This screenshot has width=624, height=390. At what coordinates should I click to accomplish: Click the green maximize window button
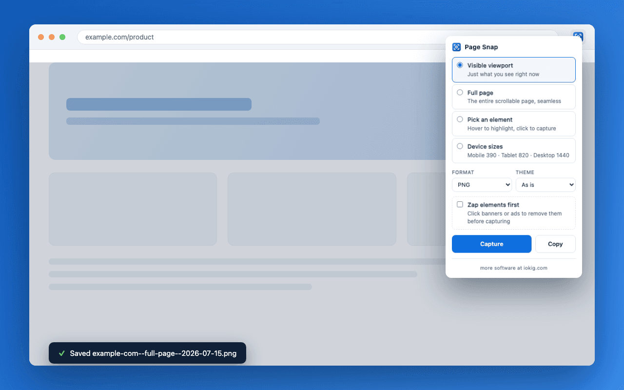[x=62, y=37]
